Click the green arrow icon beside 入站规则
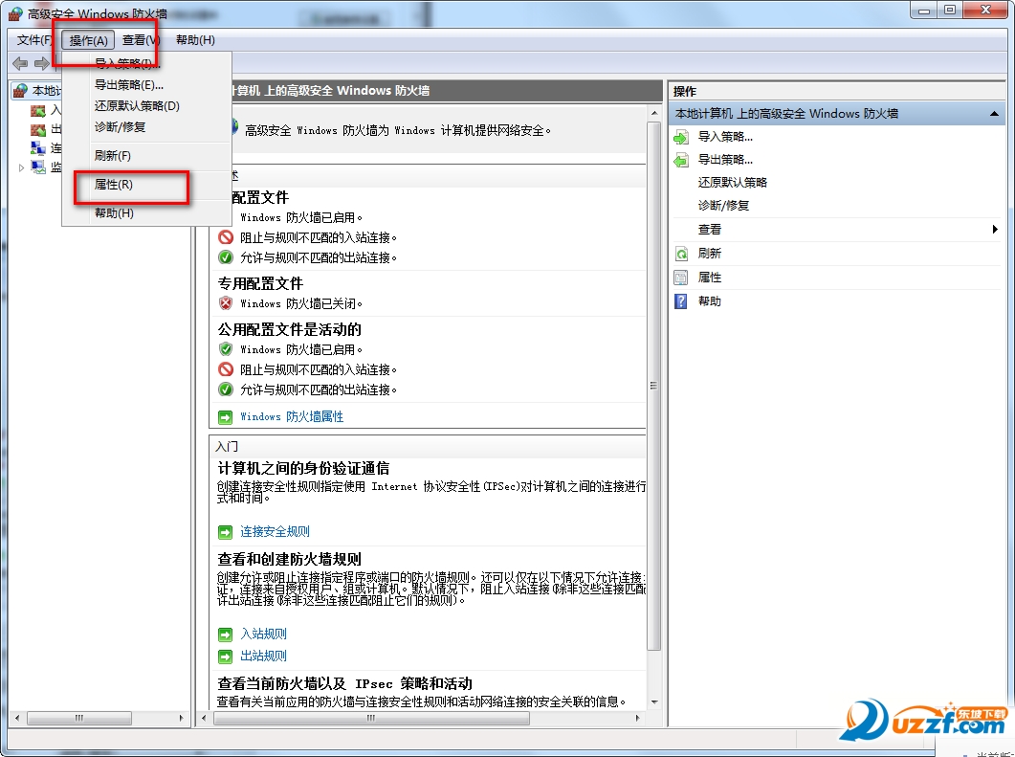 click(225, 634)
